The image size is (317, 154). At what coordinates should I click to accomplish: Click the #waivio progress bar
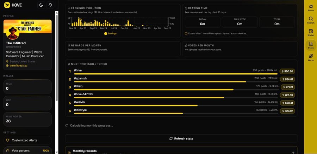click(x=176, y=105)
